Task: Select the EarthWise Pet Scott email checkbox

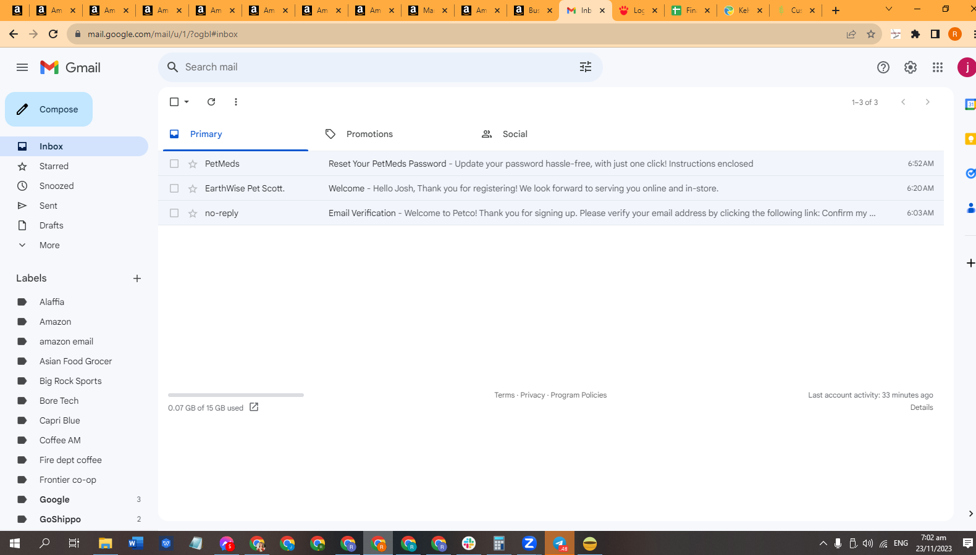Action: point(174,188)
